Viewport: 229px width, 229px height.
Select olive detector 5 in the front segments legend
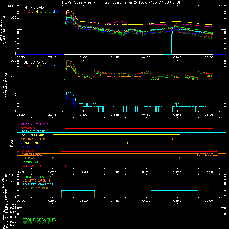(x=41, y=11)
